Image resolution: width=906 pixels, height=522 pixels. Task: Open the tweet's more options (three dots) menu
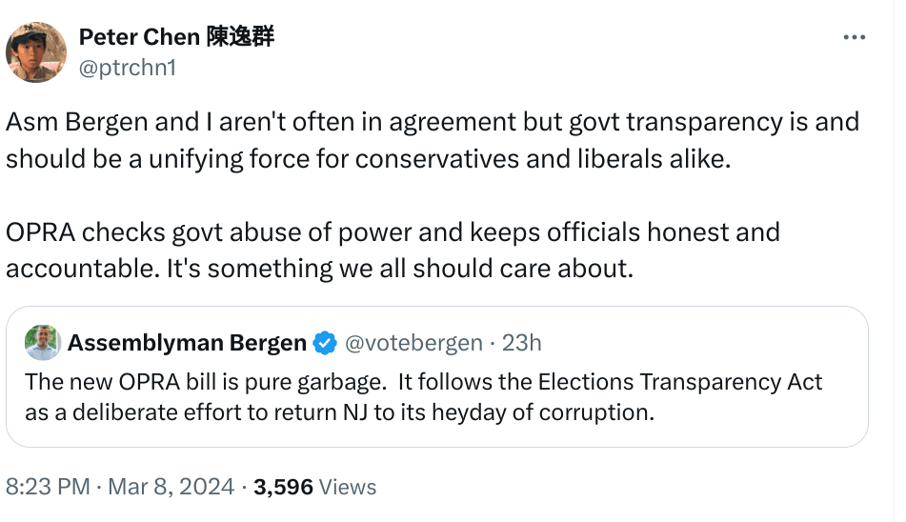[x=855, y=37]
